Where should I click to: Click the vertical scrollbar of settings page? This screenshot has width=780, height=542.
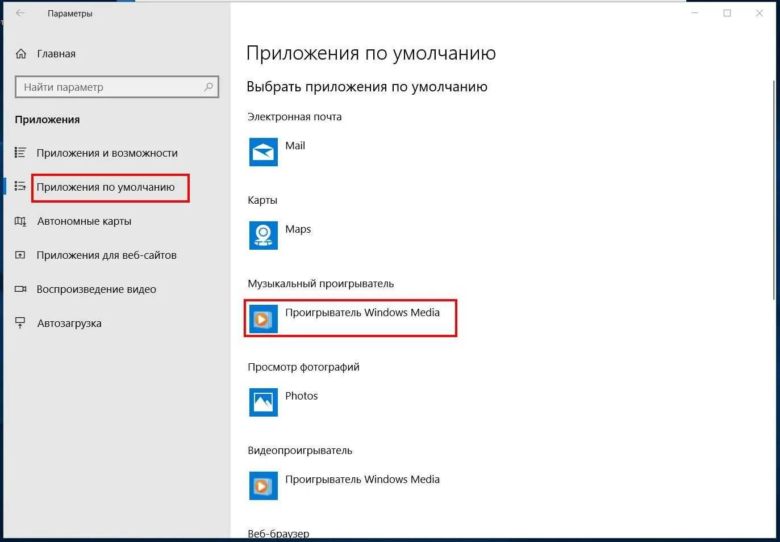[774, 190]
